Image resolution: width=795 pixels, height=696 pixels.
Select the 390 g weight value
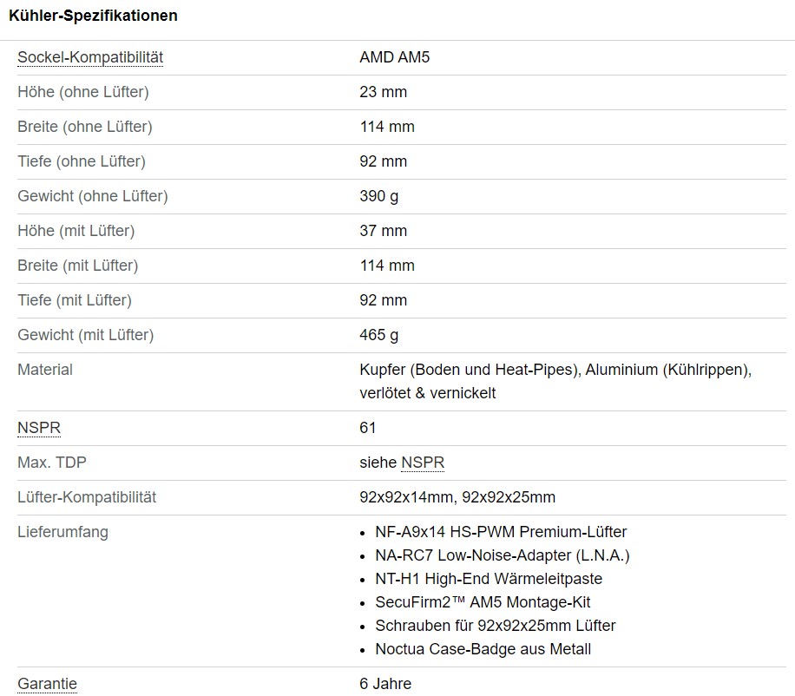tap(379, 196)
